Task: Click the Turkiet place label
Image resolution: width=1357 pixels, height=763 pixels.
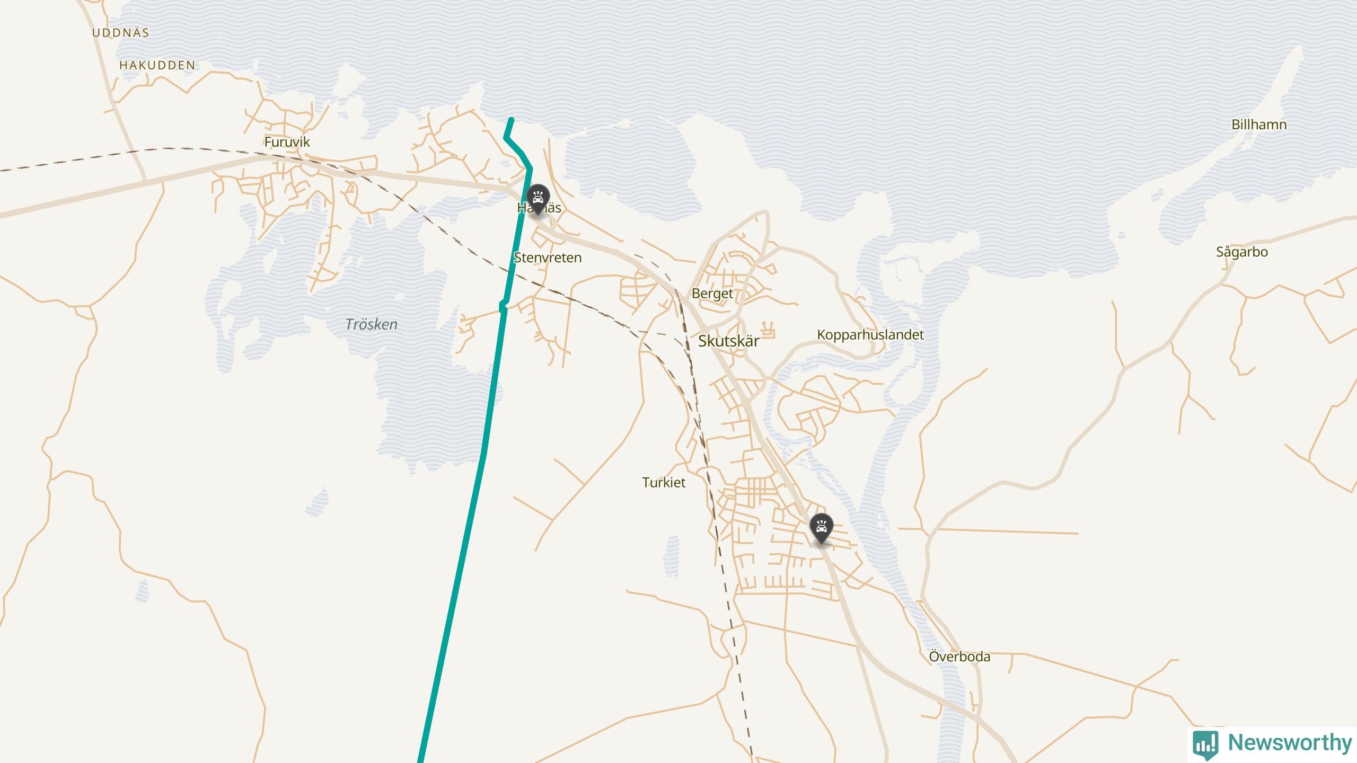Action: pos(664,483)
